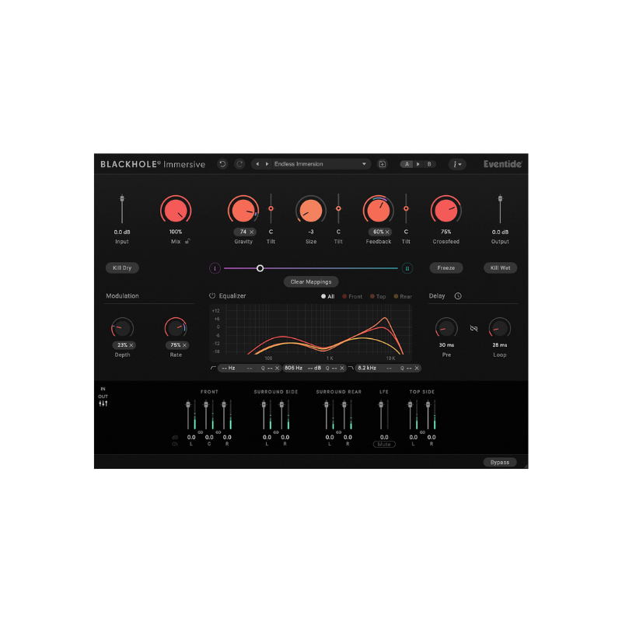Toggle Kill Wet
The image size is (622, 622).
501,267
